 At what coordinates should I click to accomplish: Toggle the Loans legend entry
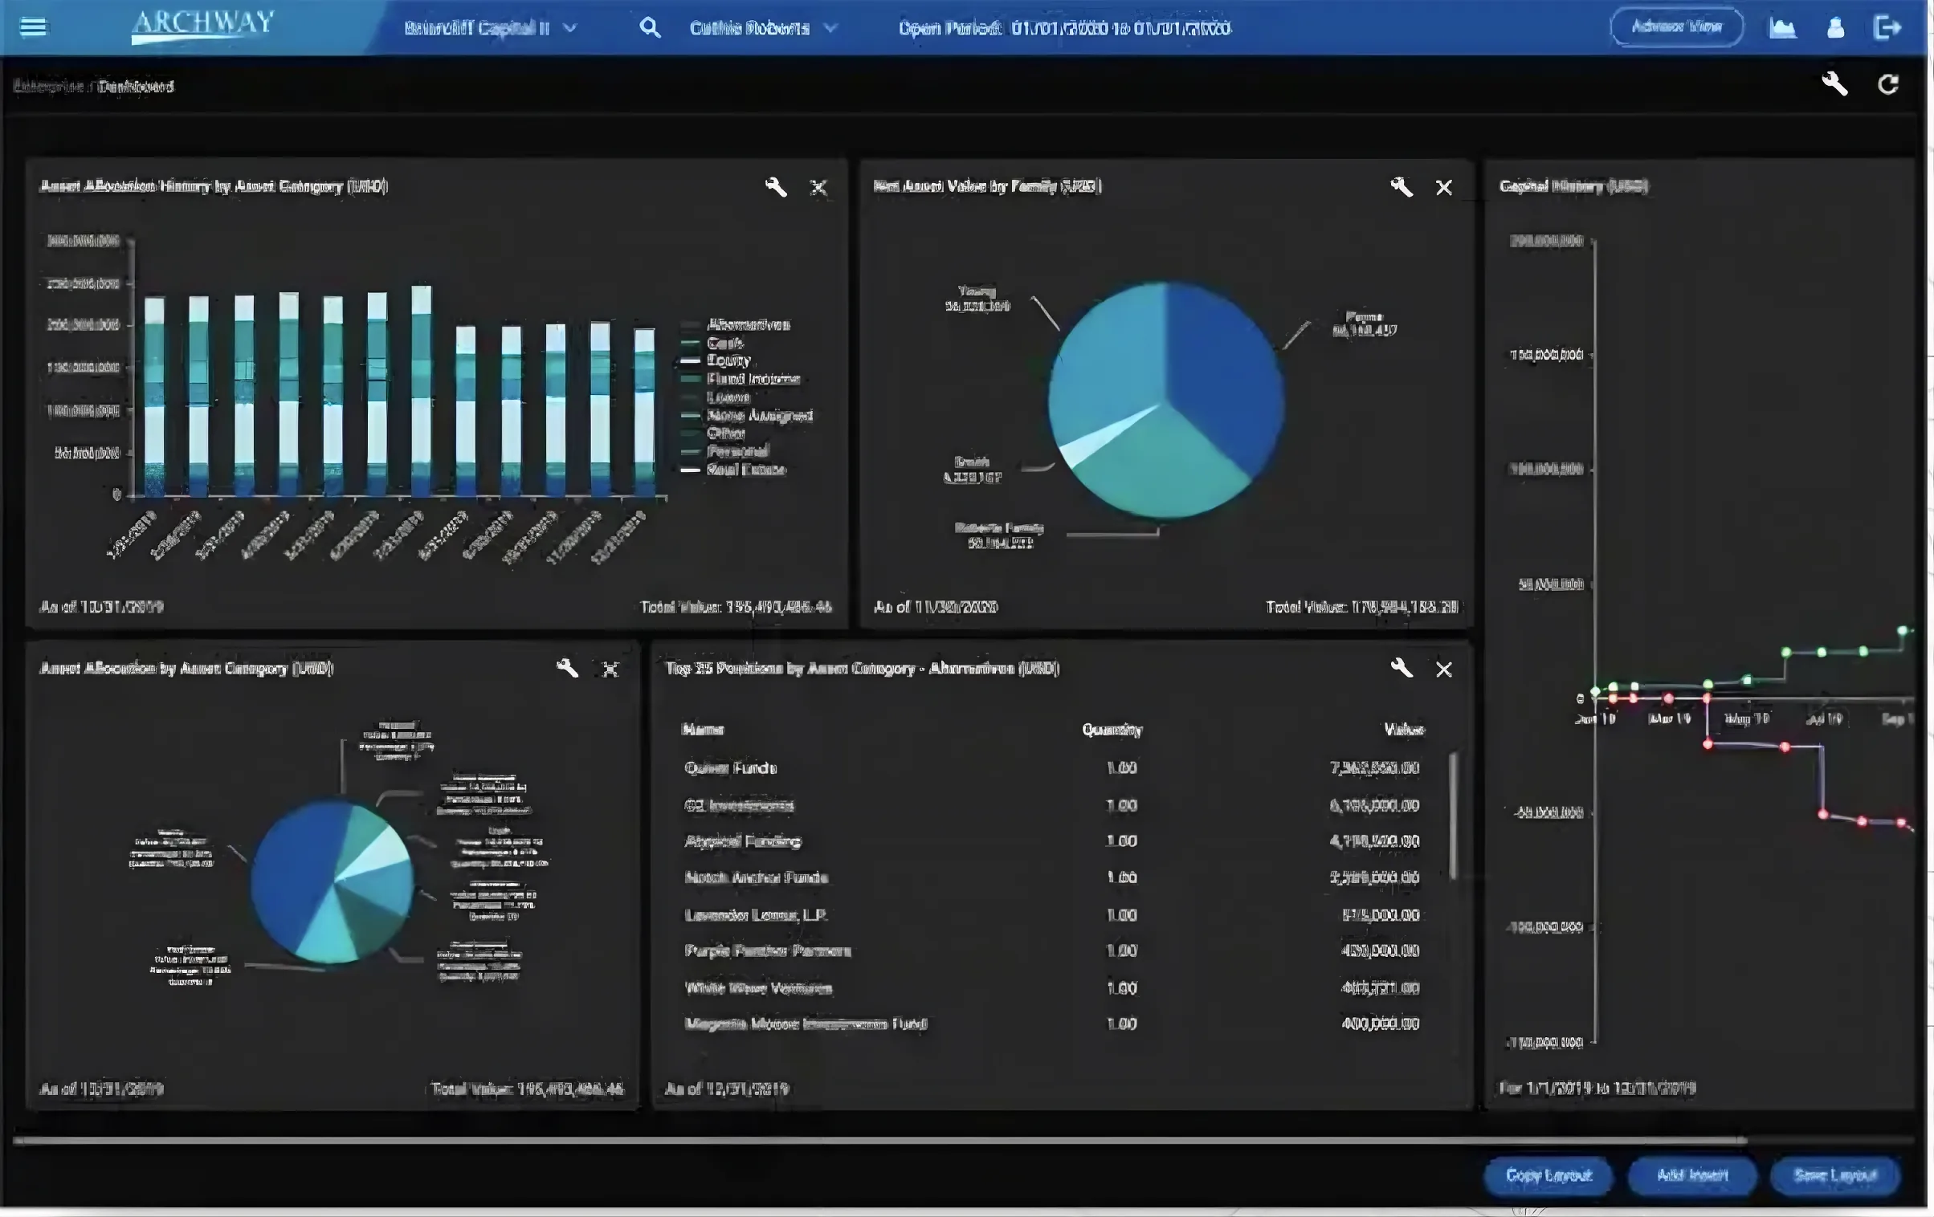(716, 397)
